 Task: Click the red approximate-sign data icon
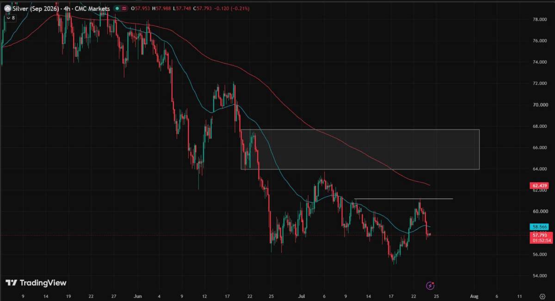[124, 8]
